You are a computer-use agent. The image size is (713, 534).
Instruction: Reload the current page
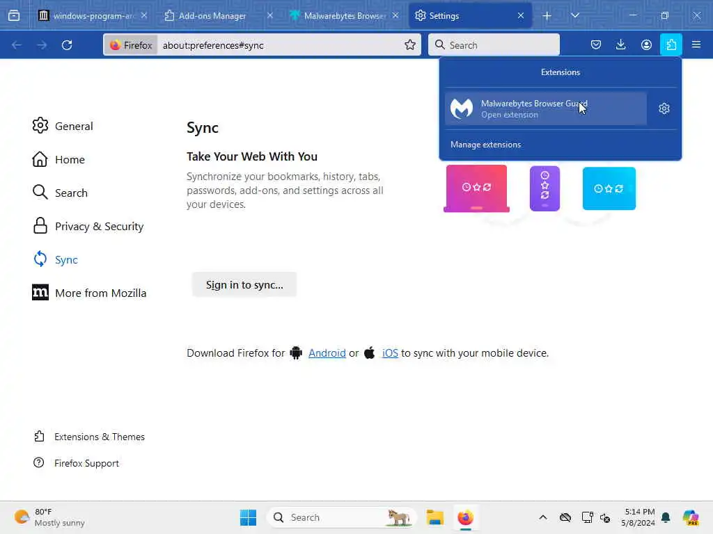[67, 45]
